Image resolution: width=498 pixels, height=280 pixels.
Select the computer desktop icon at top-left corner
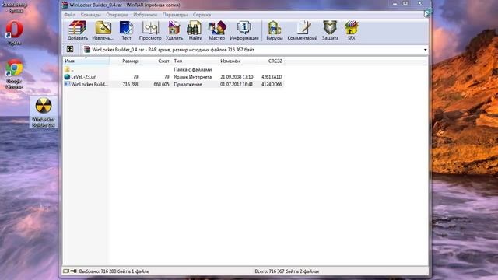[14, 8]
